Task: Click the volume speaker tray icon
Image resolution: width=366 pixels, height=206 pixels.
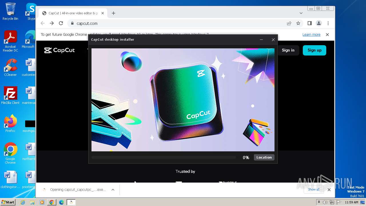Action: pyautogui.click(x=325, y=202)
